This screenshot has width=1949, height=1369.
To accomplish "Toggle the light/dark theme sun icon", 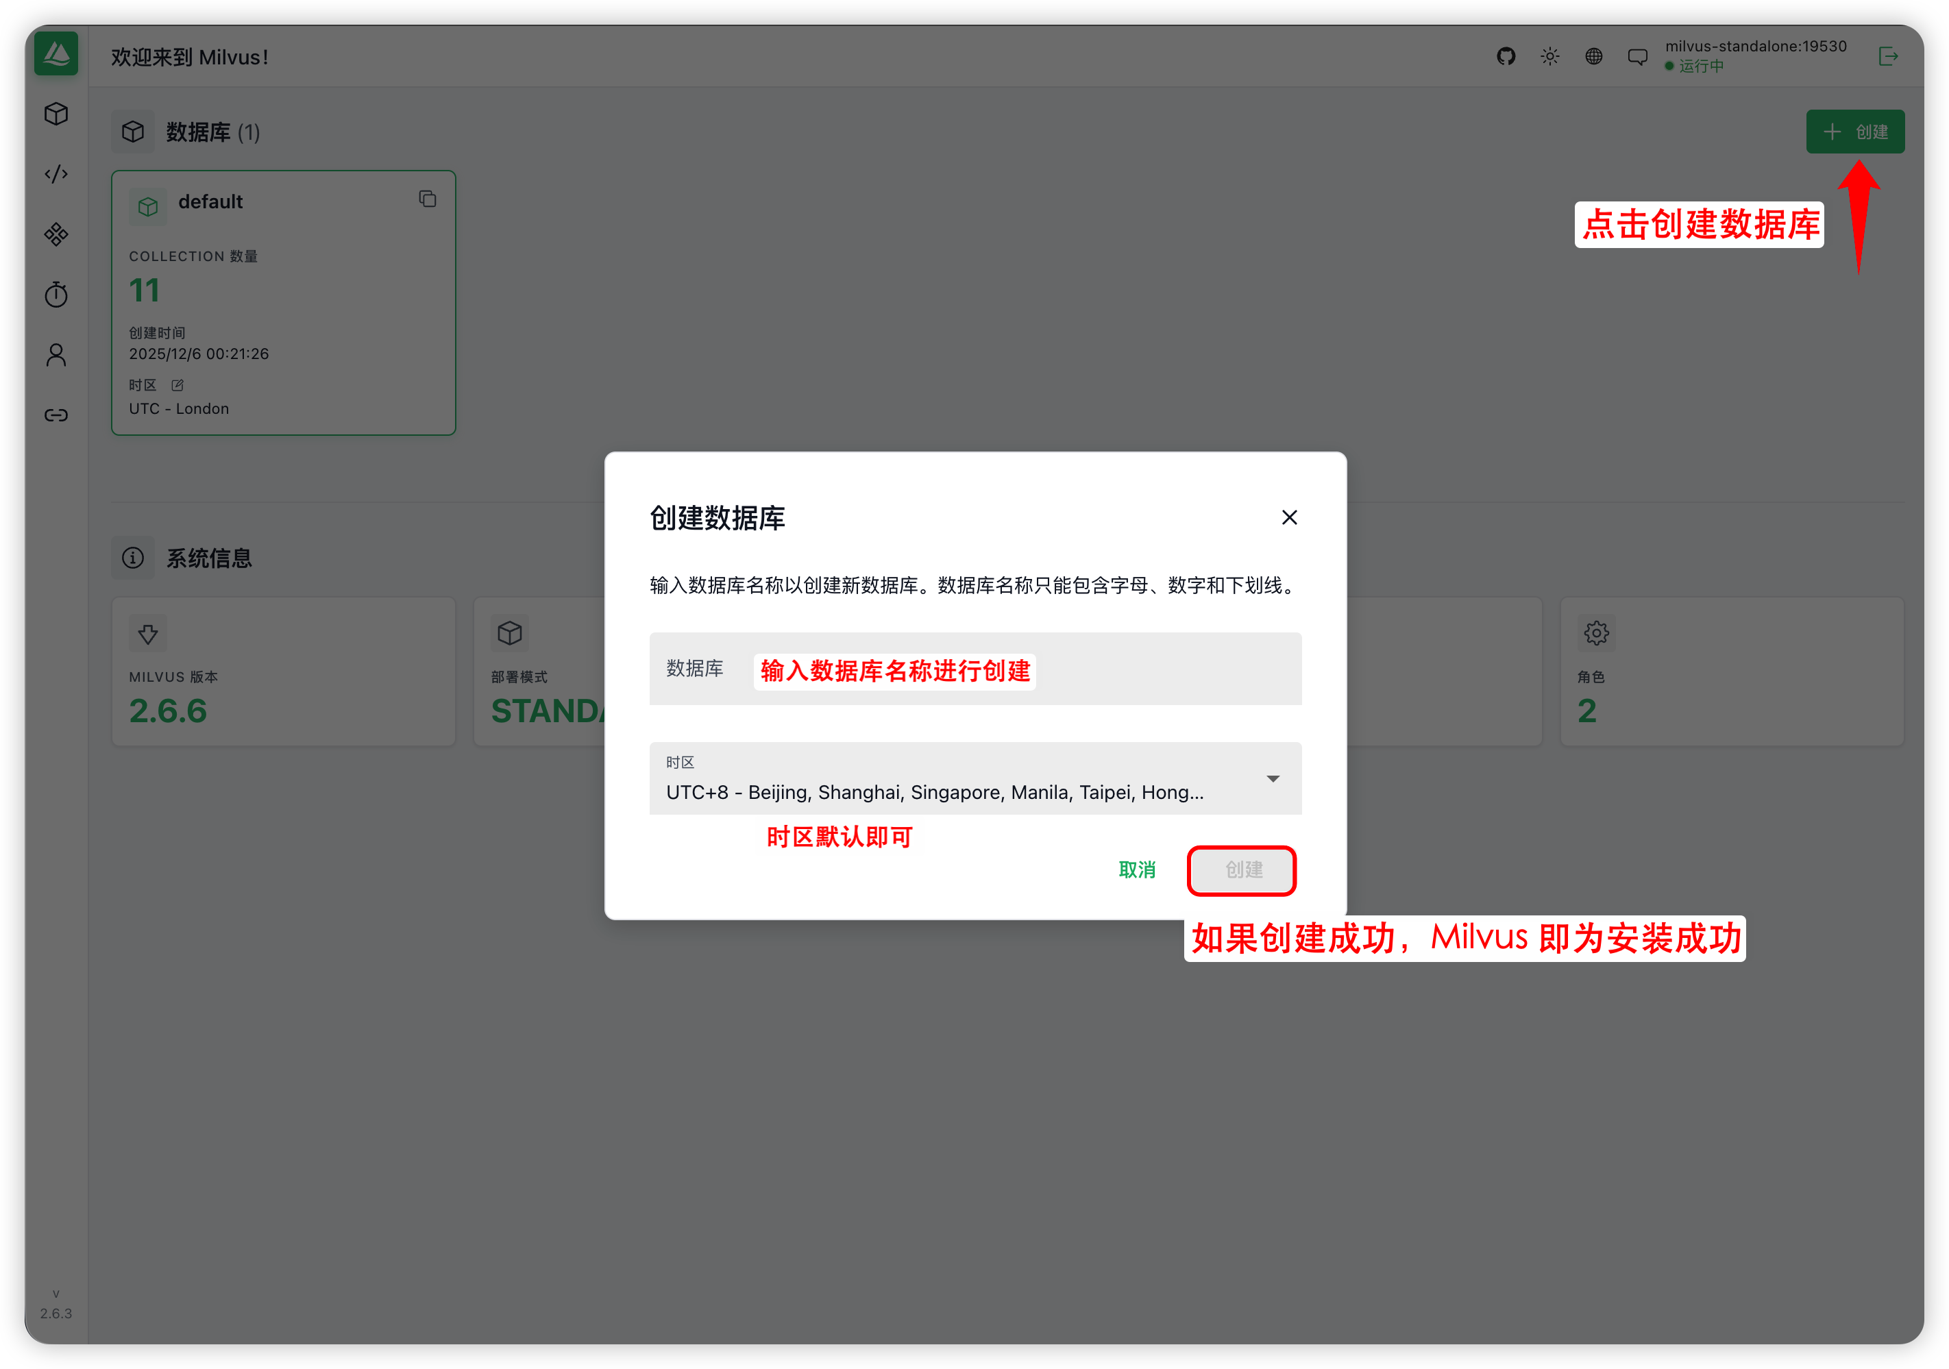I will (1550, 57).
